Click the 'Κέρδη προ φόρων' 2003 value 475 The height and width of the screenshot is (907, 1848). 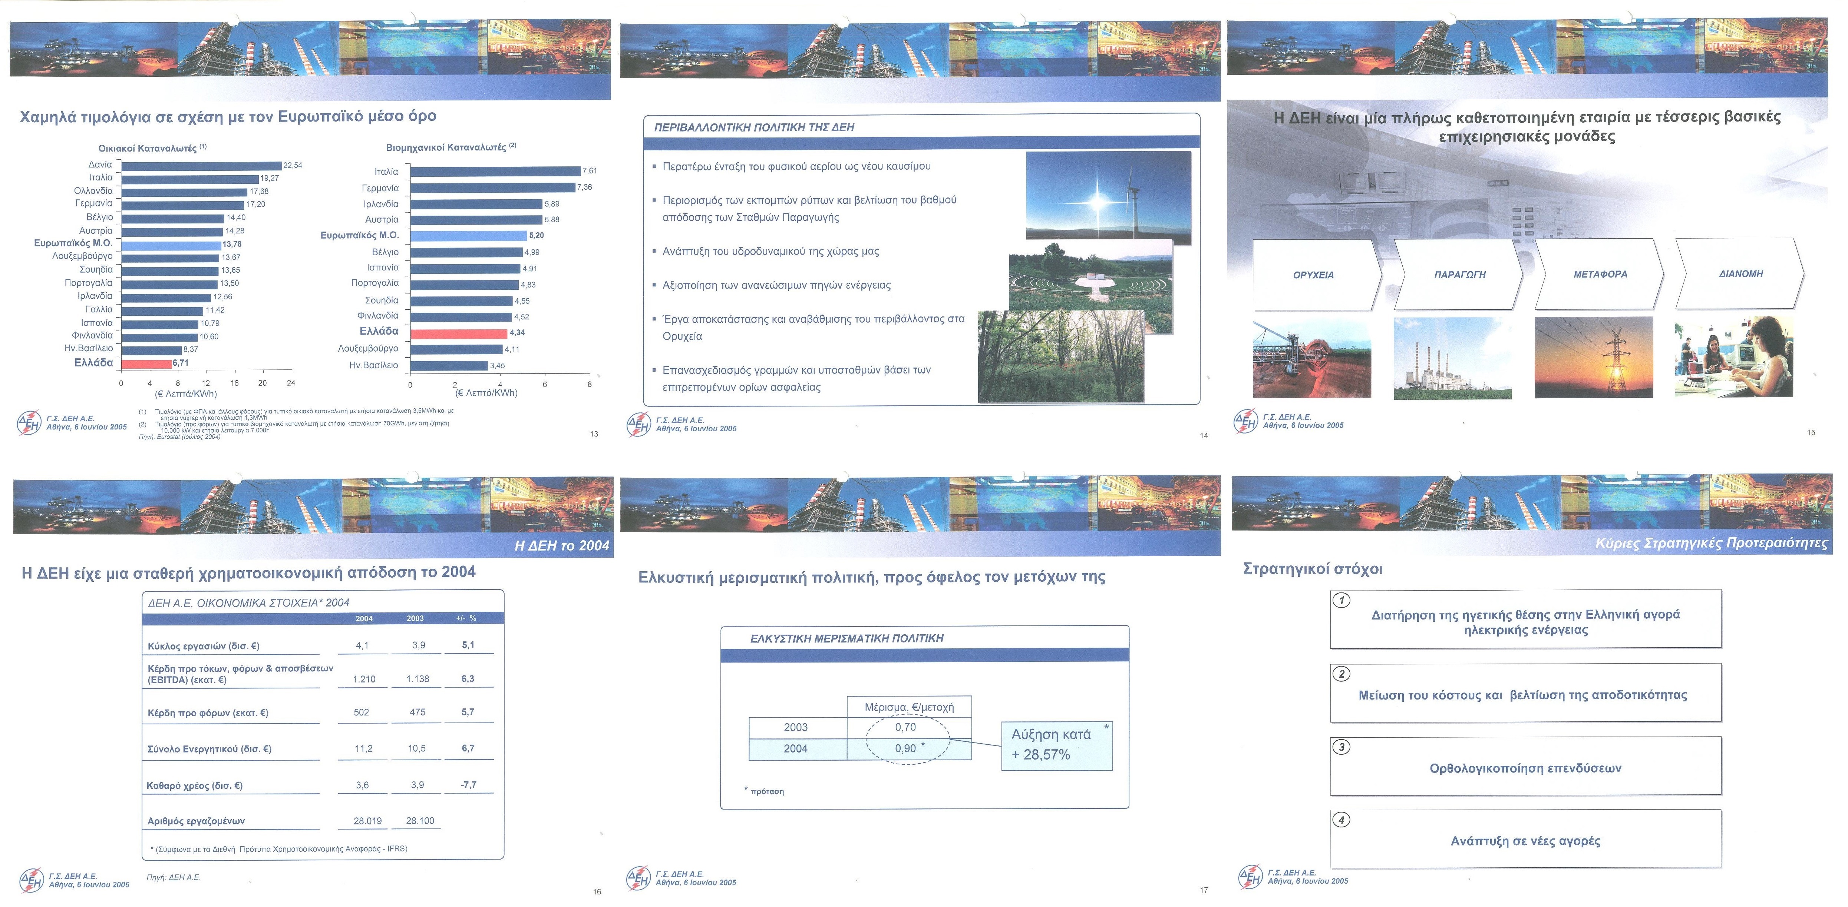(x=418, y=713)
